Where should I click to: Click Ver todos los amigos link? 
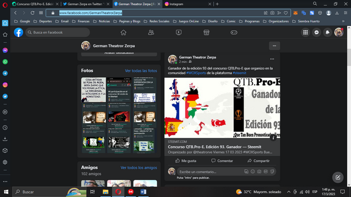click(x=139, y=167)
